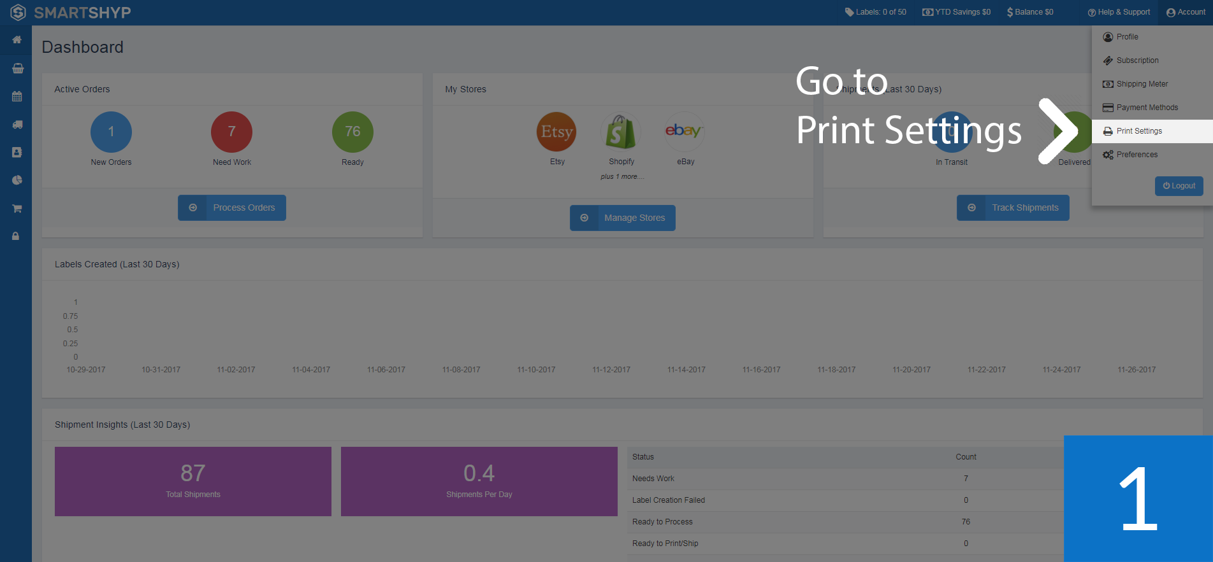Click the Process Orders button

pyautogui.click(x=231, y=207)
